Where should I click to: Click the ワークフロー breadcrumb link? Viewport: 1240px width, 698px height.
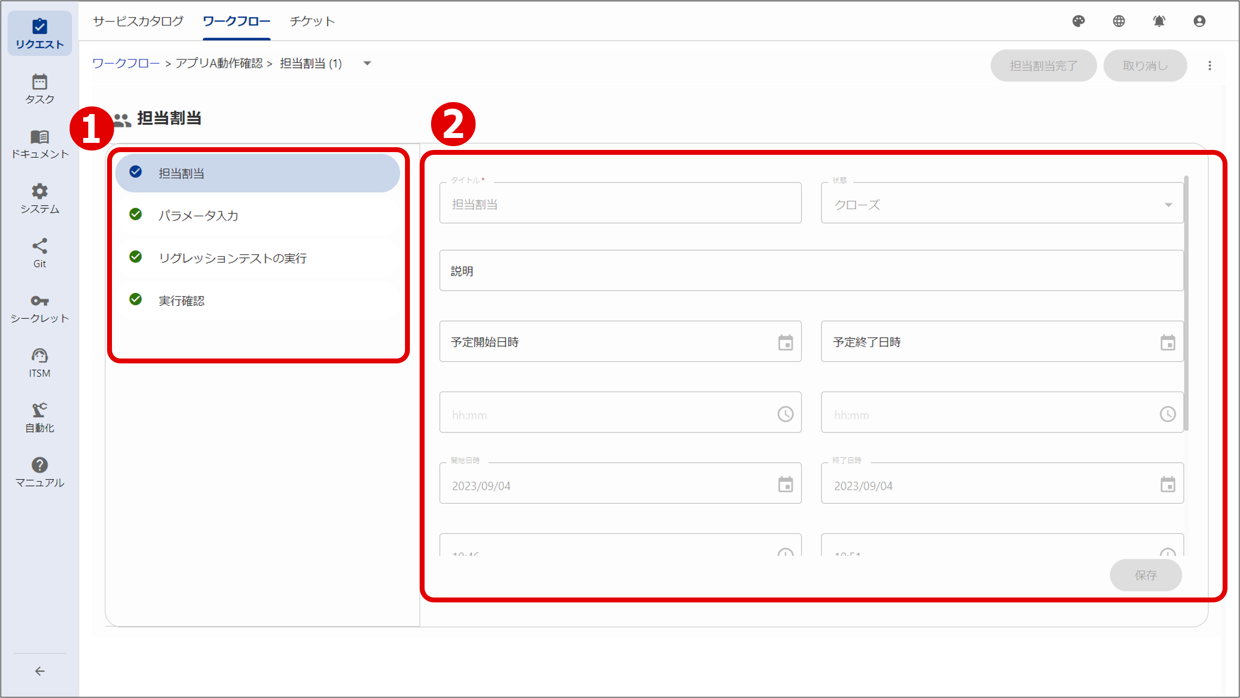tap(126, 64)
